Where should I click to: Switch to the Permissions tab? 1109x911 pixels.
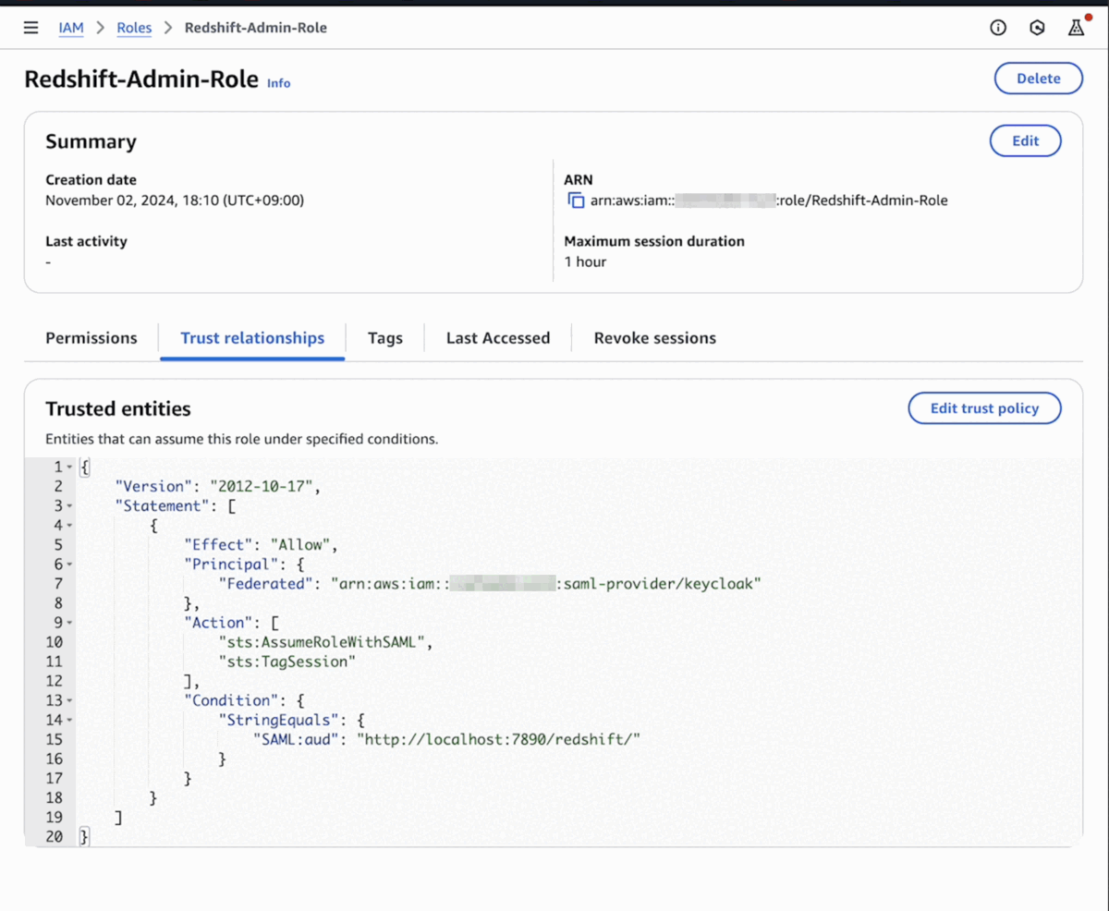[x=91, y=338]
